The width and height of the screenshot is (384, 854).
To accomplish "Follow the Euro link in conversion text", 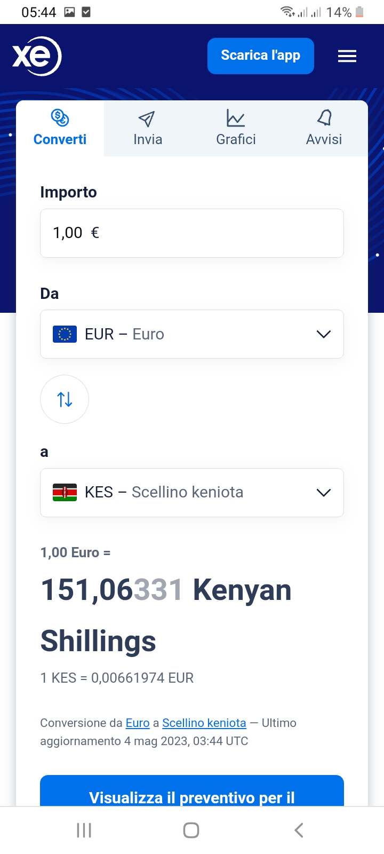I will [138, 723].
